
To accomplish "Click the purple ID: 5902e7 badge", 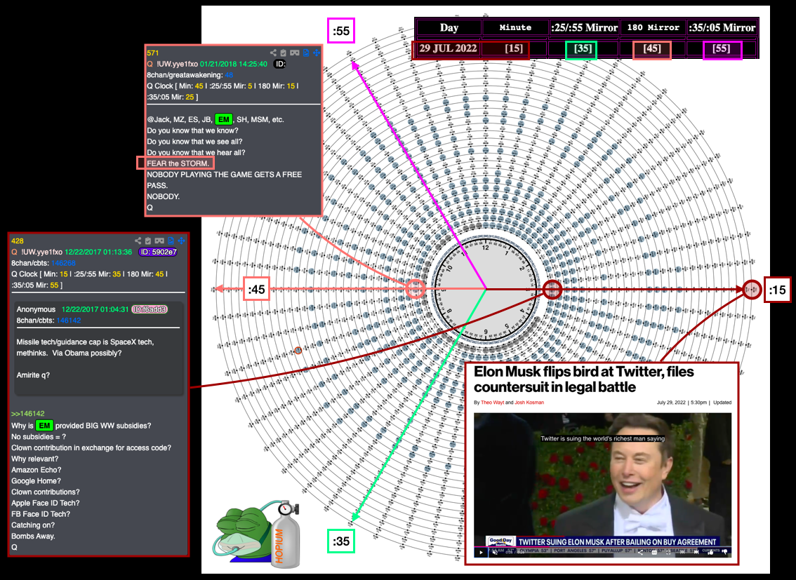I will (x=157, y=252).
